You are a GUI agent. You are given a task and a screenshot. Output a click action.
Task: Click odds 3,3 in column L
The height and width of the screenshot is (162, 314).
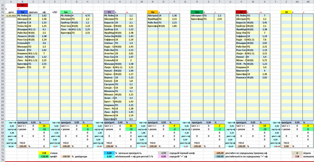[x=131, y=98]
